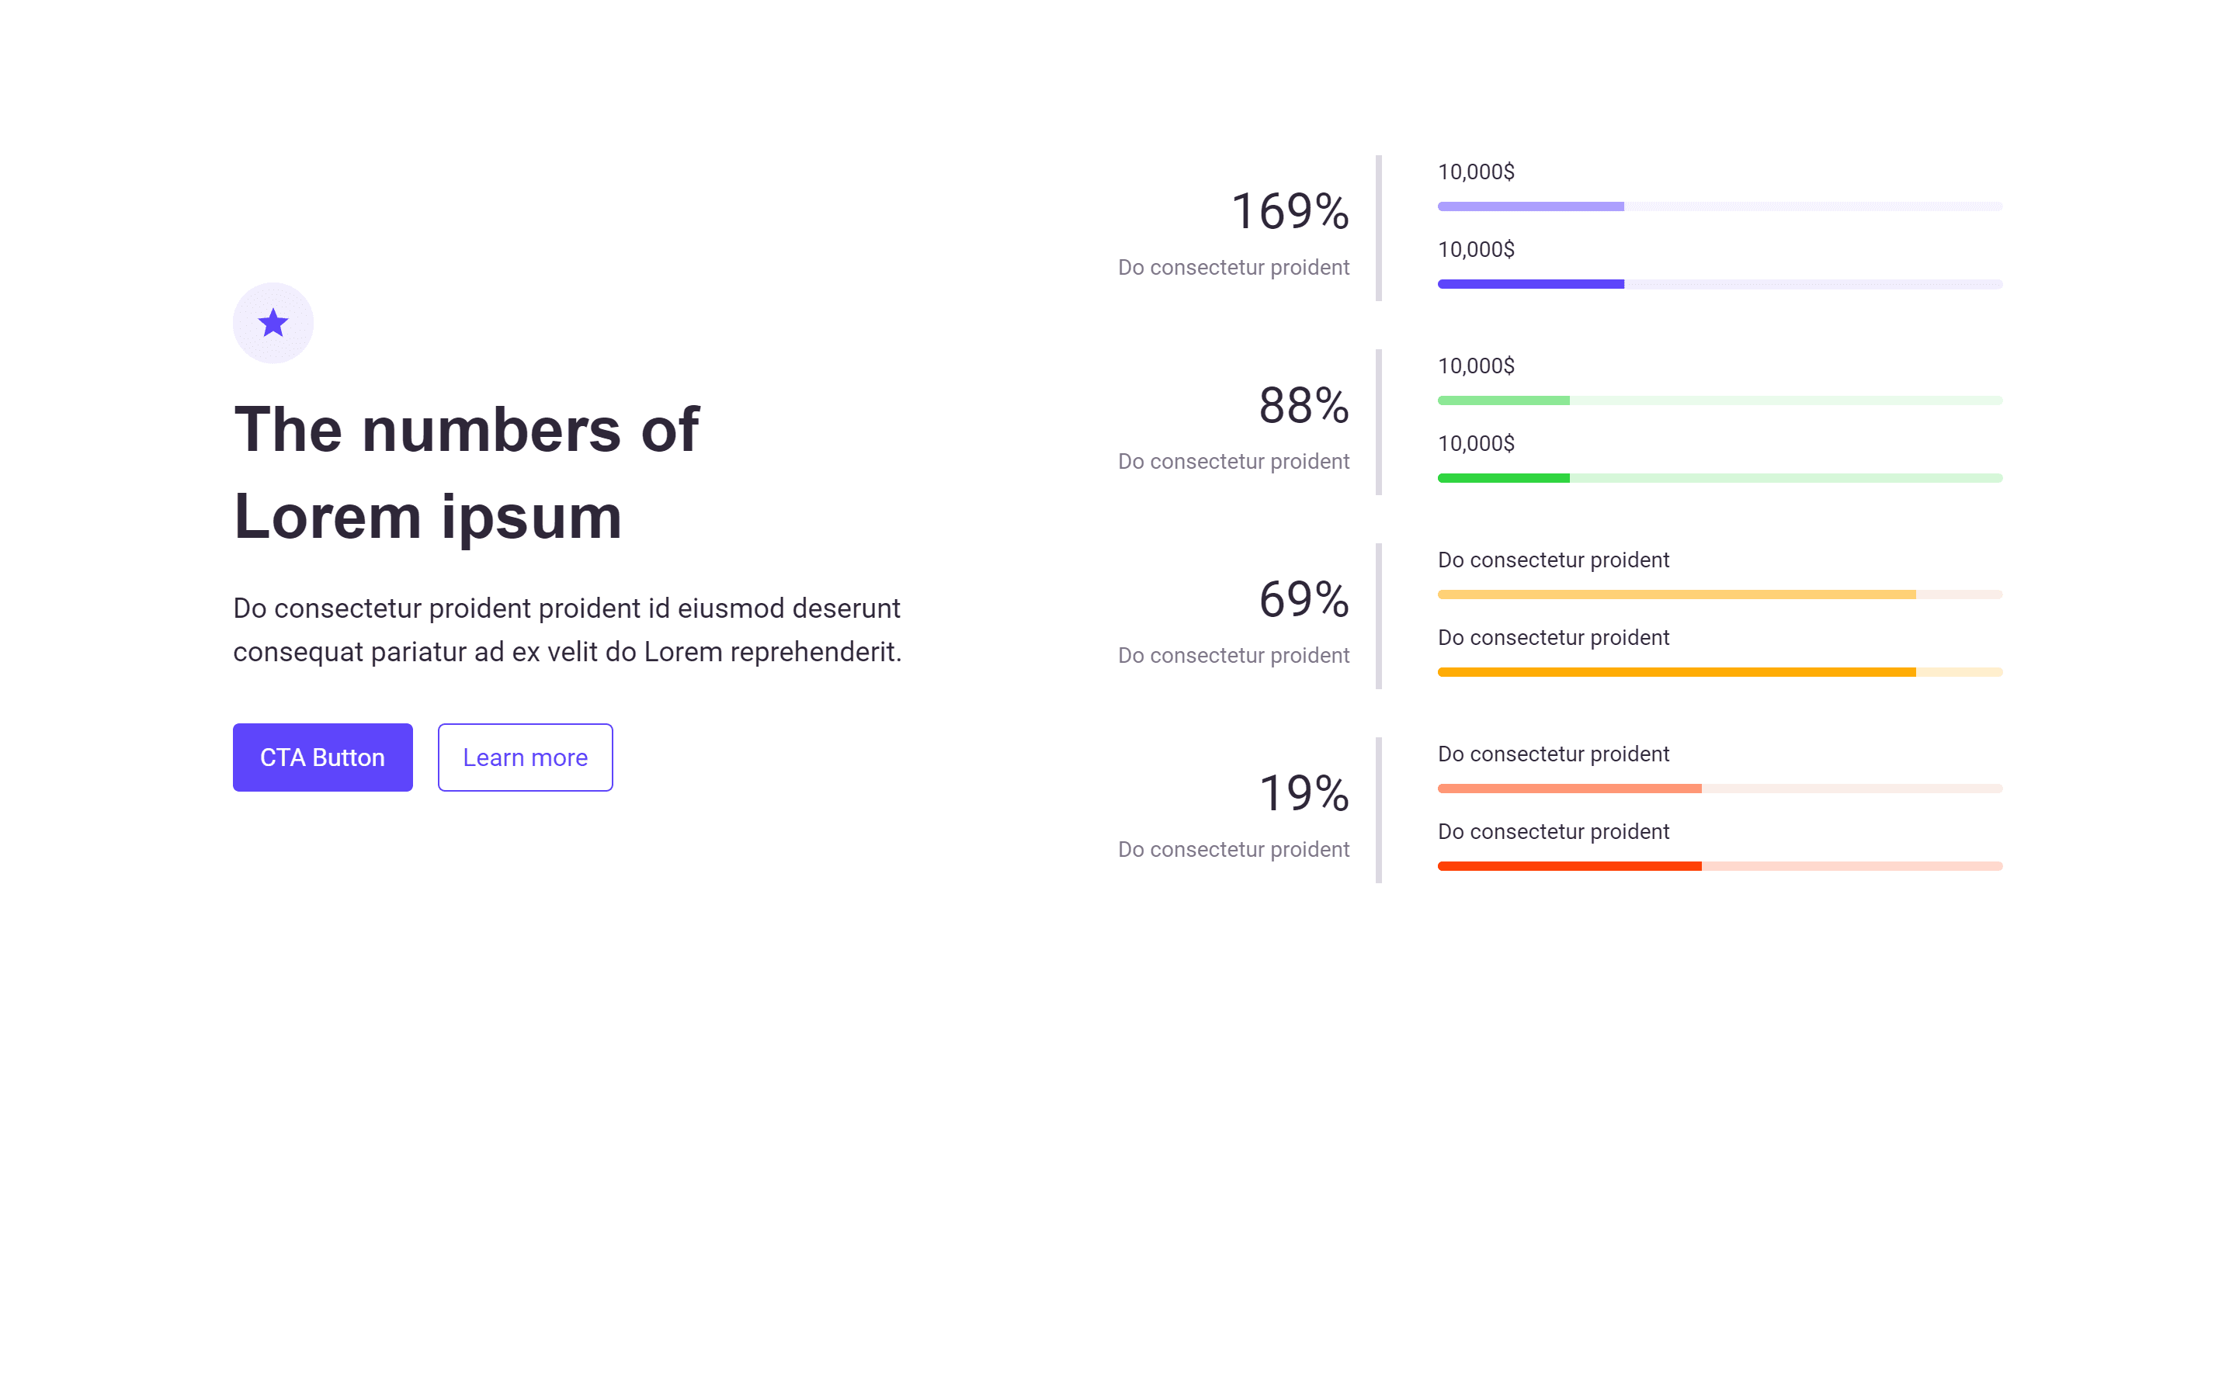The image size is (2236, 1397).
Task: Click the dark purple progress bar
Action: pos(1720,283)
